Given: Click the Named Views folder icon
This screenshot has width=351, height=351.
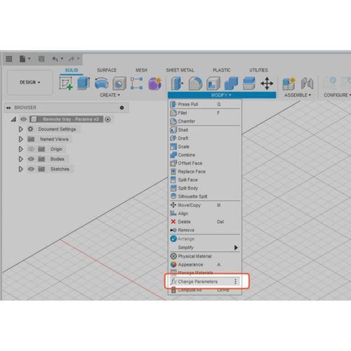Looking at the screenshot, I should tap(31, 139).
